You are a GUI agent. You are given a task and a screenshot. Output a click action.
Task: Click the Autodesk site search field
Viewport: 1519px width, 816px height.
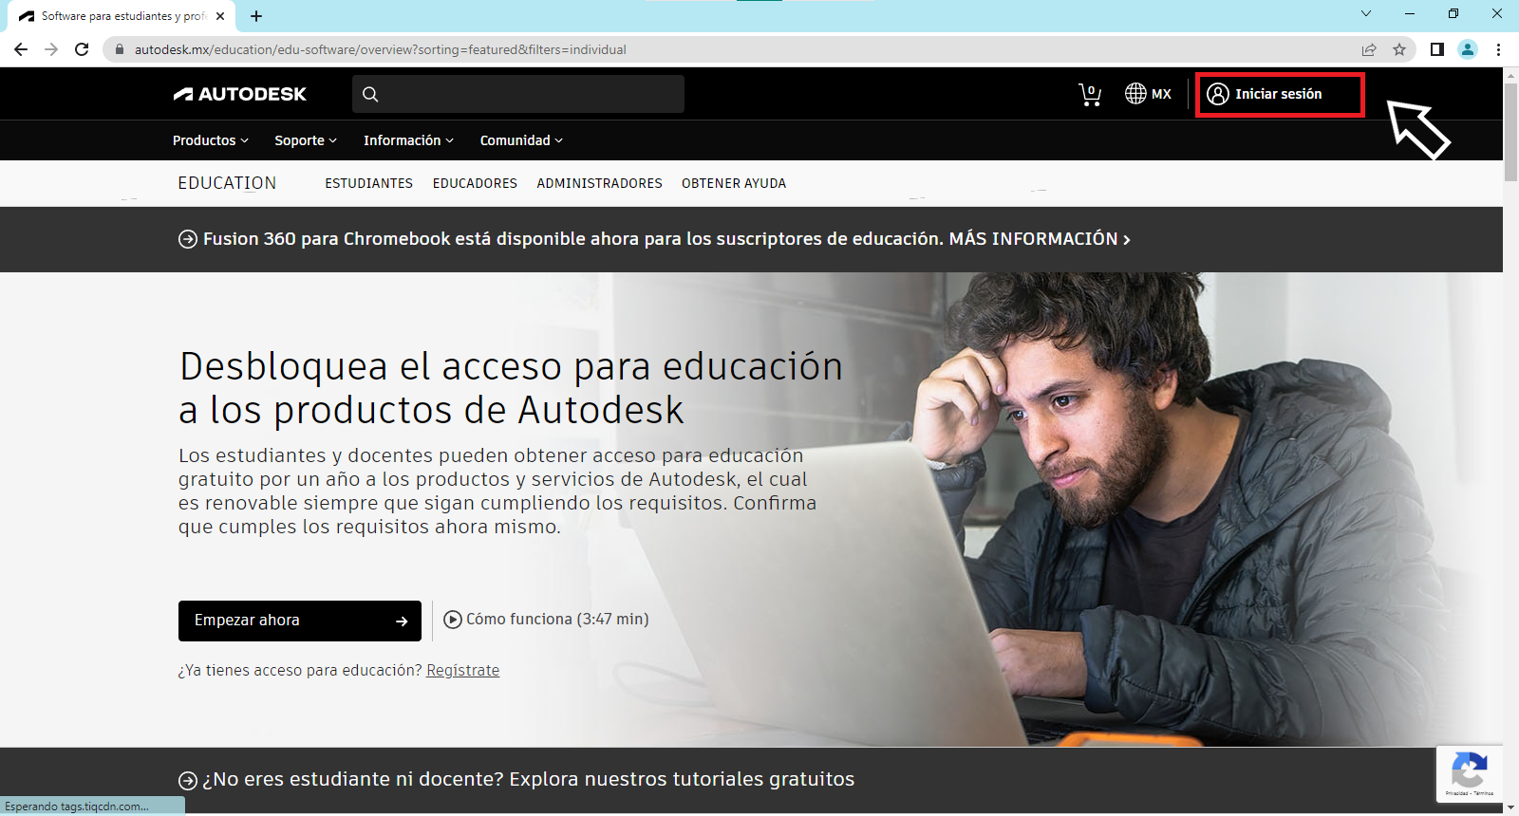[x=518, y=94]
